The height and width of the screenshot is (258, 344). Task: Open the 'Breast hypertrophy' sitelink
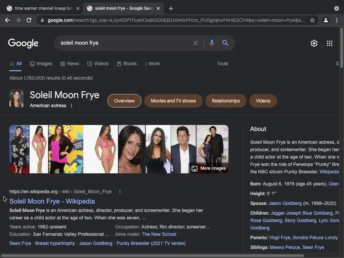(55, 243)
